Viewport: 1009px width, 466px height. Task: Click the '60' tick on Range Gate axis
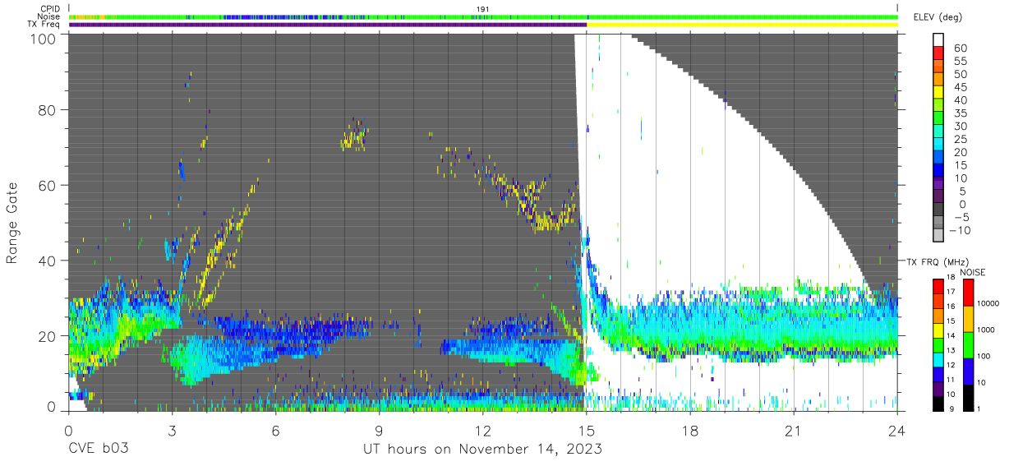[48, 186]
